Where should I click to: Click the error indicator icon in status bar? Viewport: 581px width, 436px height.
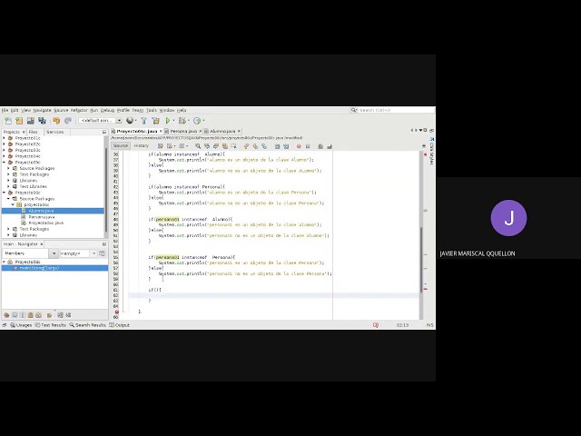[376, 325]
